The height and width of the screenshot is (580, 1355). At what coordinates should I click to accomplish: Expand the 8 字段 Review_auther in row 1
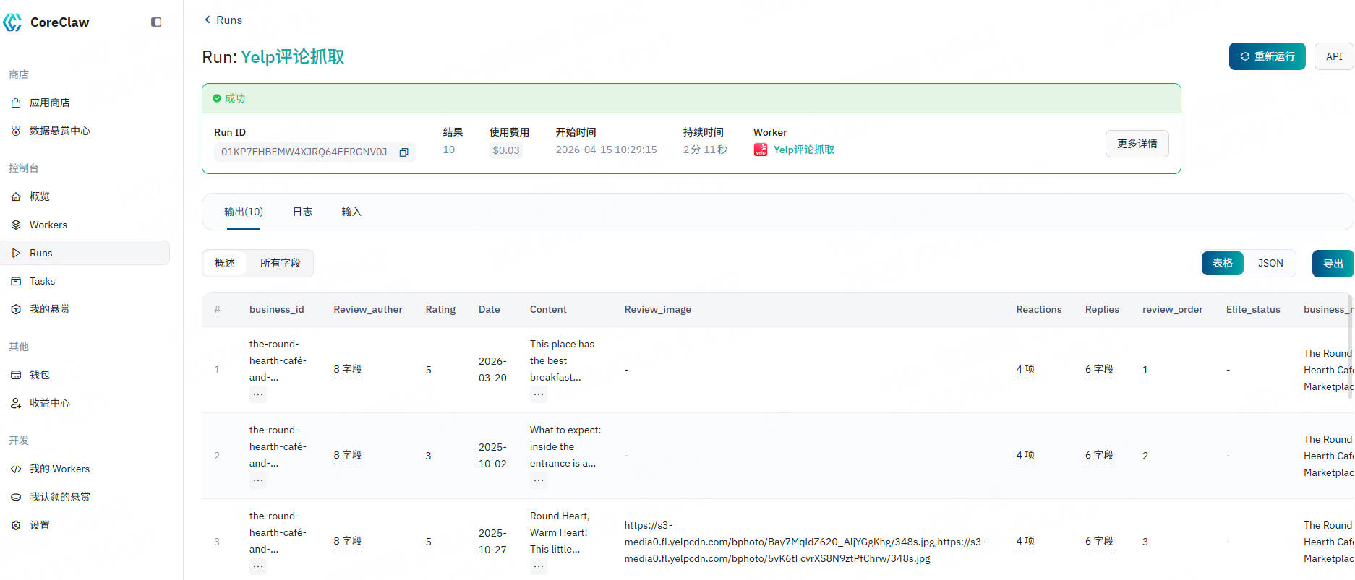[x=348, y=369]
